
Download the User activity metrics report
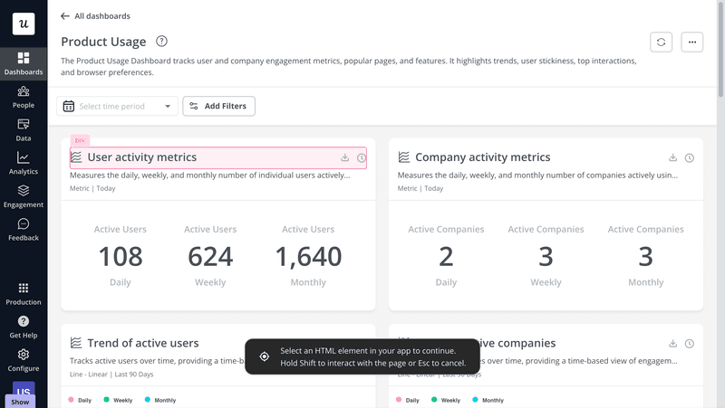click(x=344, y=158)
